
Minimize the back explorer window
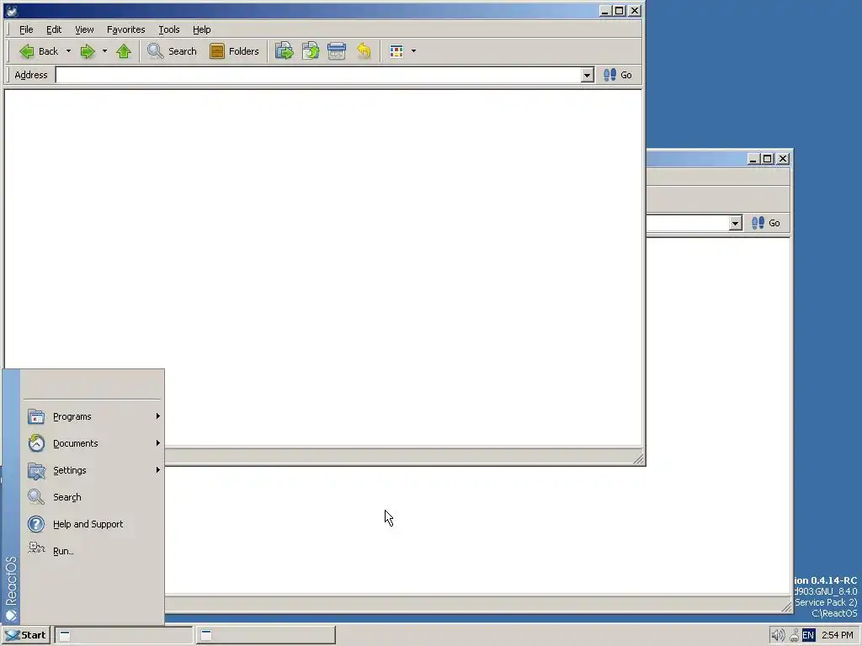coord(753,159)
